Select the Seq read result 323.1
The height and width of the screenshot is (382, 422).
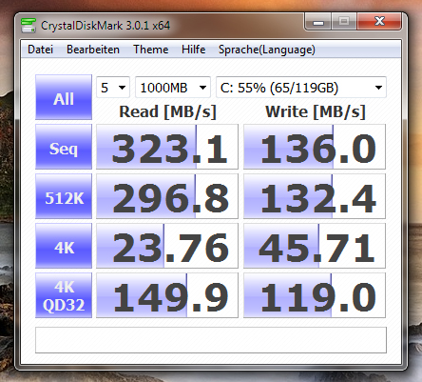[x=167, y=147]
